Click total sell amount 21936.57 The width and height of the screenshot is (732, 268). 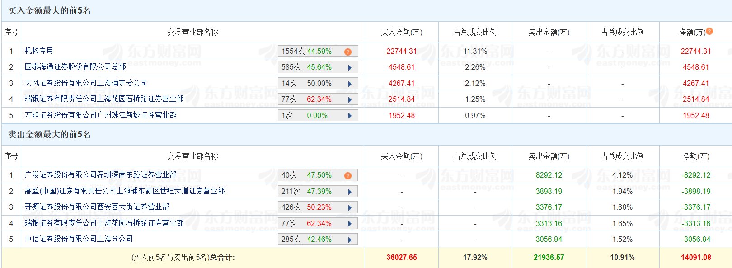549,257
